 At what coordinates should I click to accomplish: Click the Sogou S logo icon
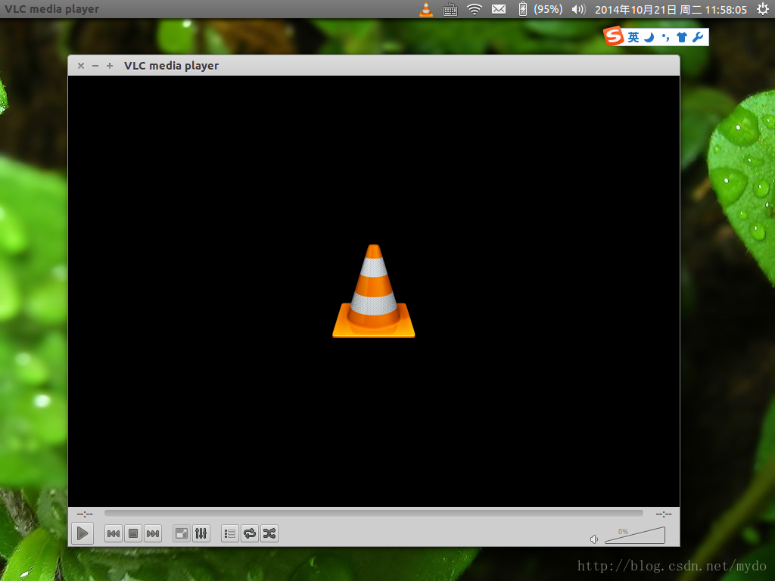point(613,36)
